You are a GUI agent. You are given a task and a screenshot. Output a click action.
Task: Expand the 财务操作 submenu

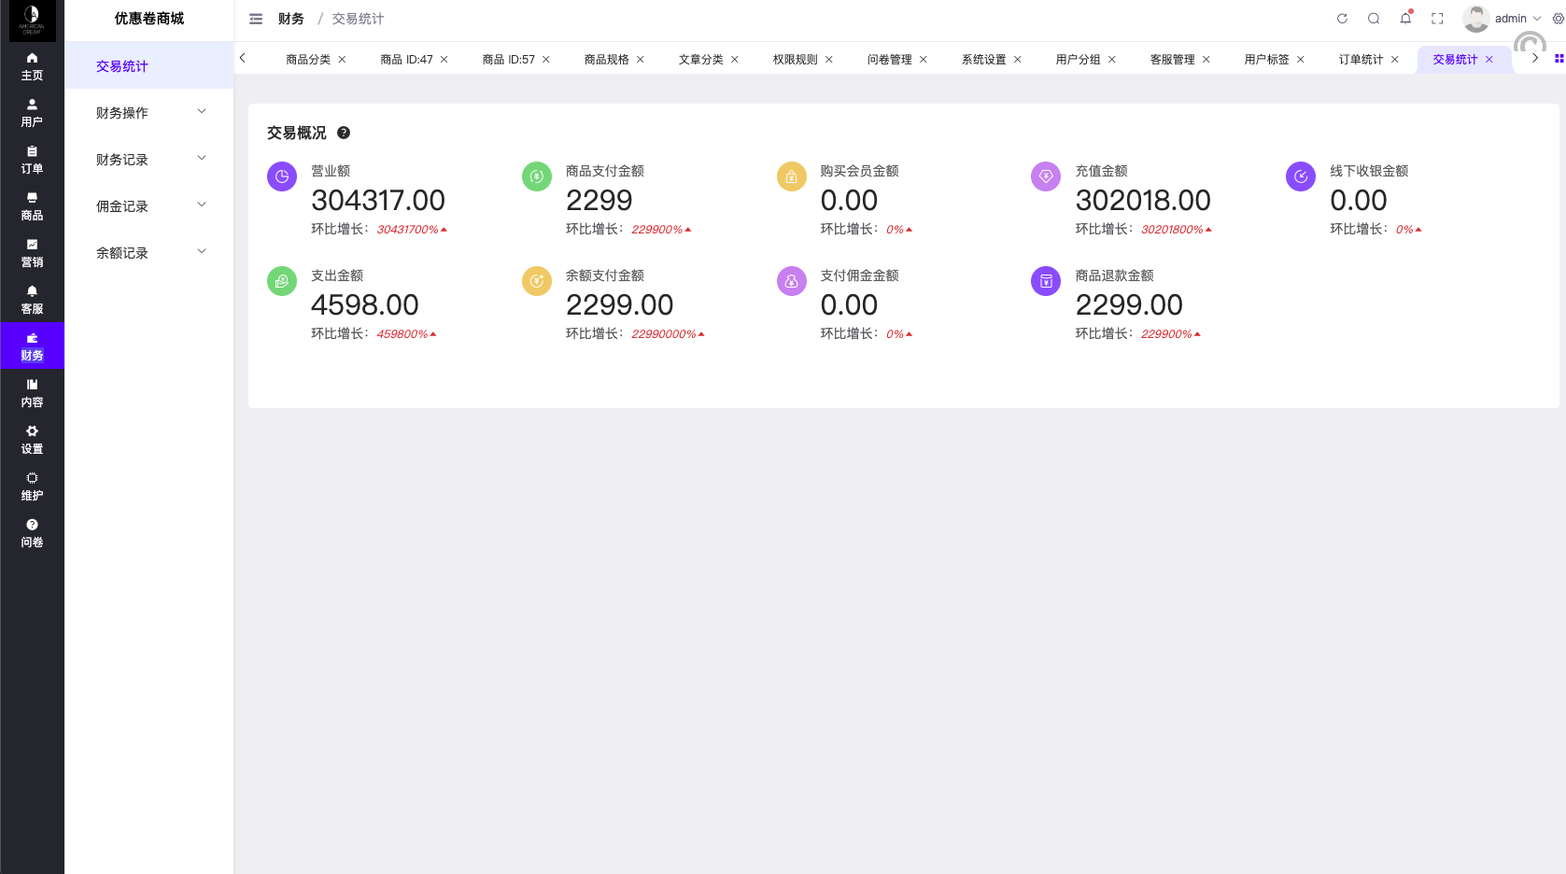pos(149,113)
